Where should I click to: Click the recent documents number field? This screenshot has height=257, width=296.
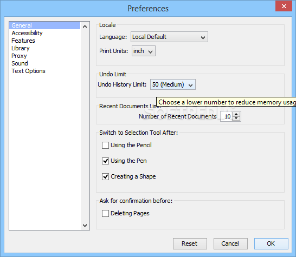click(227, 116)
